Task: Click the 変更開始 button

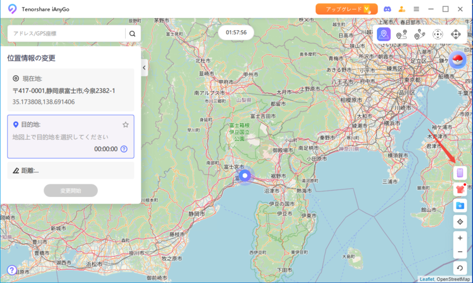Action: point(70,191)
